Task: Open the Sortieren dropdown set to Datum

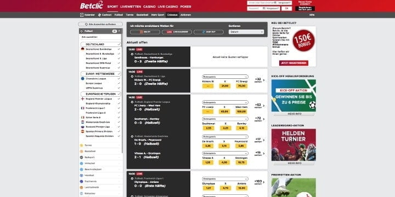Action: coord(246,32)
